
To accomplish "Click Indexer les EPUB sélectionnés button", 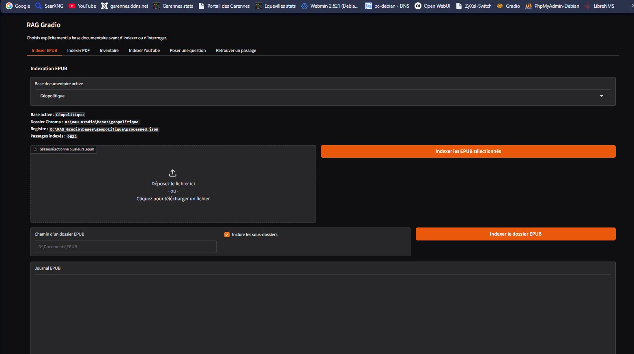I will coord(468,151).
